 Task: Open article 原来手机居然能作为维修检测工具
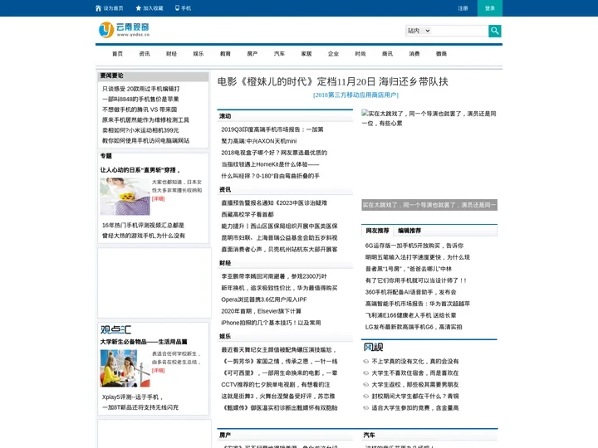145,119
